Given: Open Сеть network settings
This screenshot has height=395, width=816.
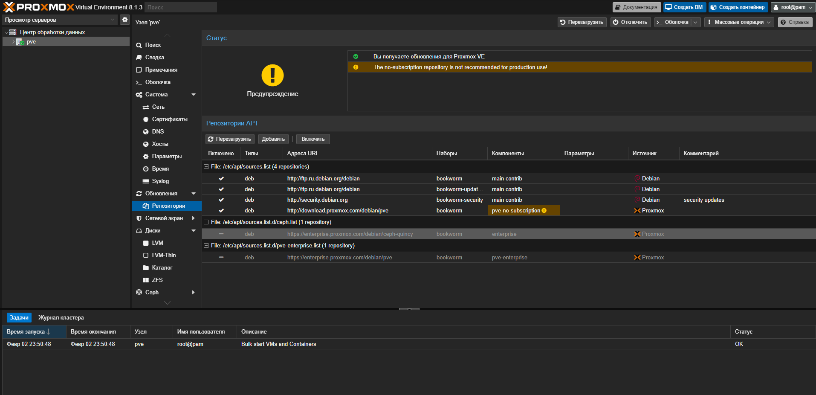Looking at the screenshot, I should 167,107.
